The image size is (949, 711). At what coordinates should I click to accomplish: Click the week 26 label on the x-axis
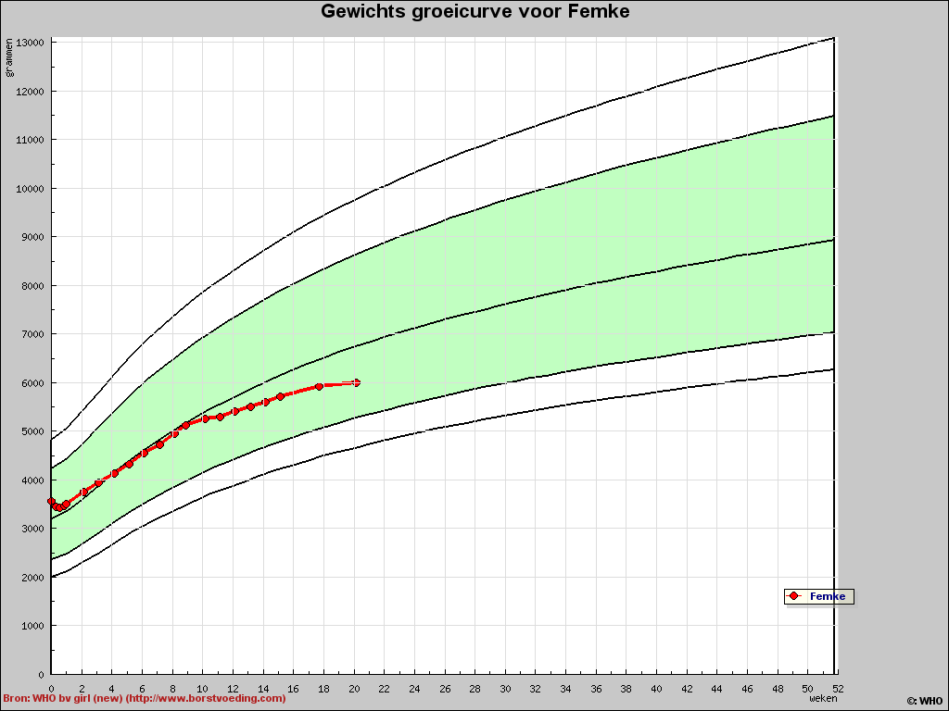click(x=445, y=689)
